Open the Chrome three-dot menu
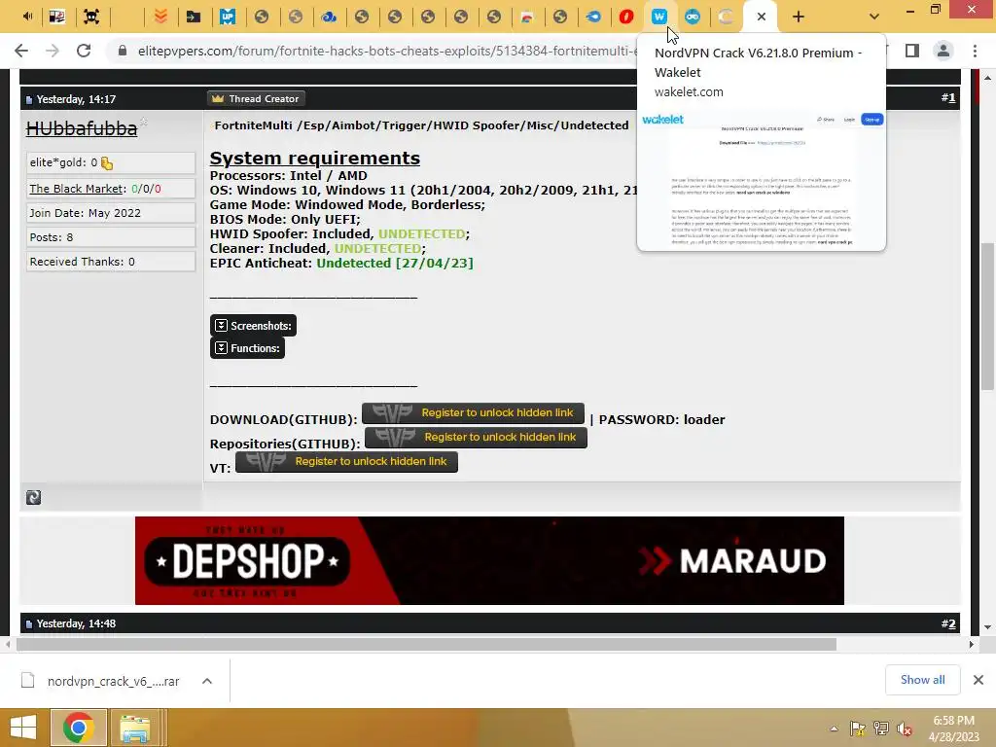 [975, 51]
